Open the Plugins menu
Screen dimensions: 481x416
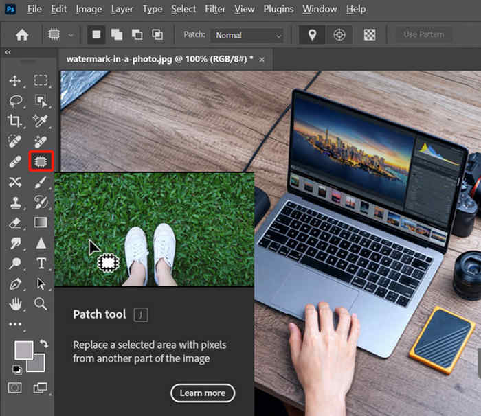[x=278, y=9]
